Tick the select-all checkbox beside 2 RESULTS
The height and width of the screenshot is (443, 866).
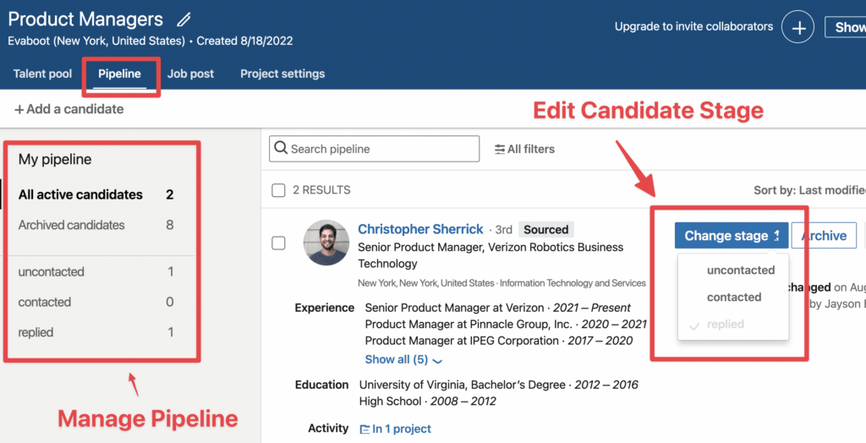(278, 190)
